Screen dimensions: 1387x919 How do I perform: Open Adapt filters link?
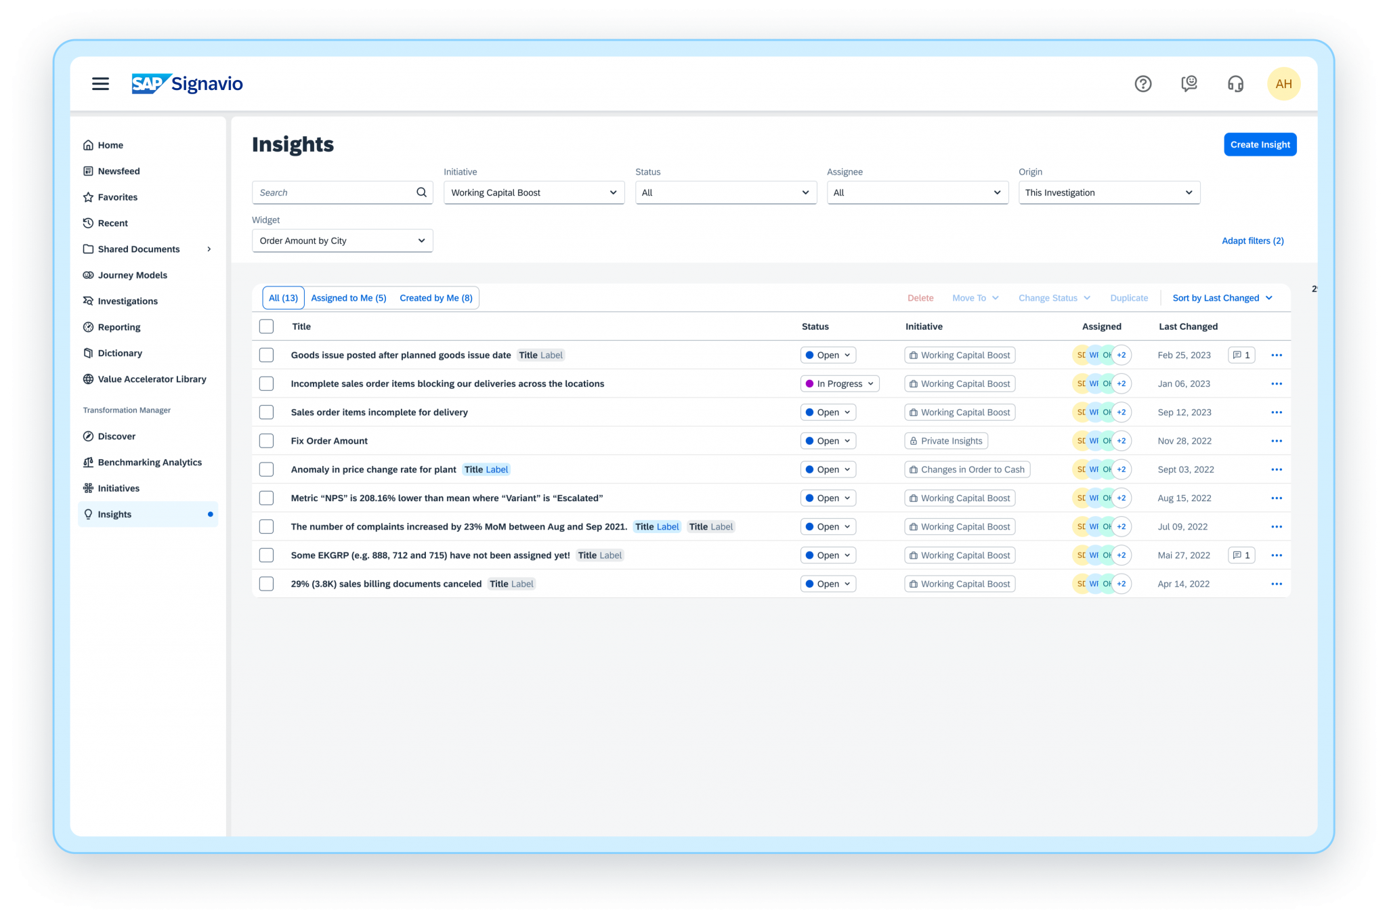[1252, 240]
